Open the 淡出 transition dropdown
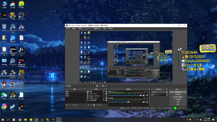The image size is (217, 122). click(158, 92)
